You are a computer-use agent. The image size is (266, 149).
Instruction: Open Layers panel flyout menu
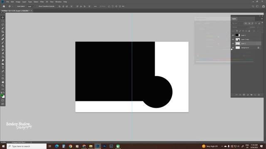pyautogui.click(x=262, y=19)
